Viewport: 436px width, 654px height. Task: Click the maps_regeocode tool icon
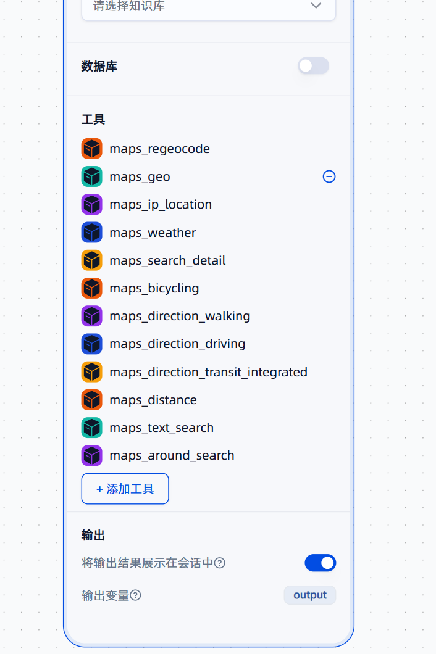(x=92, y=149)
